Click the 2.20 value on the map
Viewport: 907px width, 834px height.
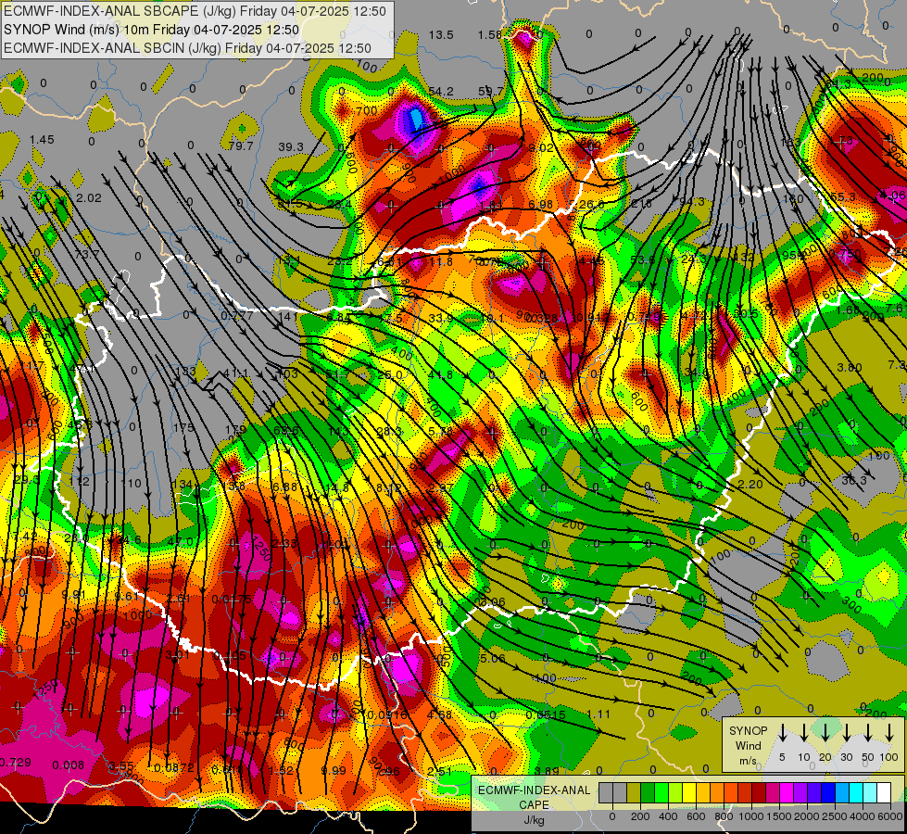750,485
